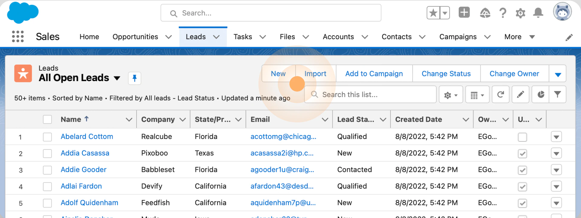Open row actions for Addie Gooder
Image resolution: width=581 pixels, height=218 pixels.
[x=556, y=170]
